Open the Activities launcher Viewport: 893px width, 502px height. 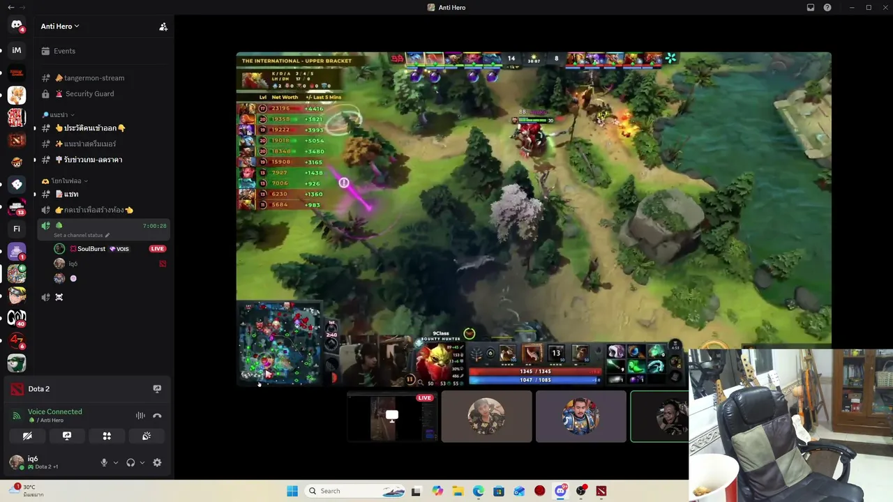[x=107, y=436]
